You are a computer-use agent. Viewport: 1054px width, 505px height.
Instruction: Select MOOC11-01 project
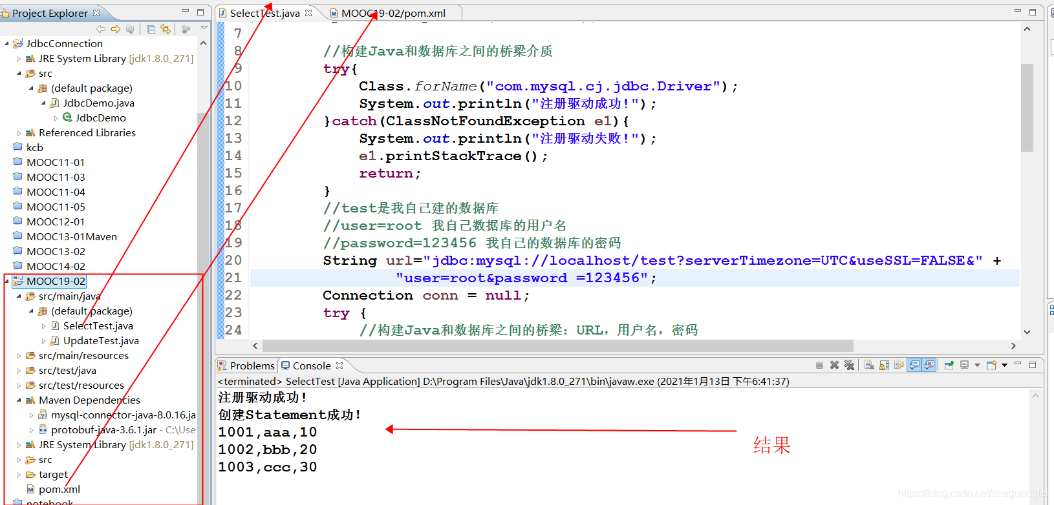tap(56, 162)
